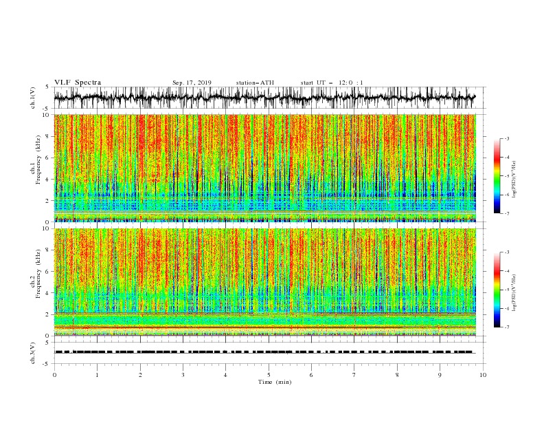Click the "-7" tick on ch.2 color bar
The image size is (544, 421).
click(507, 327)
